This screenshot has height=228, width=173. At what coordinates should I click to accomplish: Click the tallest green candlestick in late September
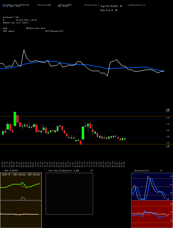[15, 119]
